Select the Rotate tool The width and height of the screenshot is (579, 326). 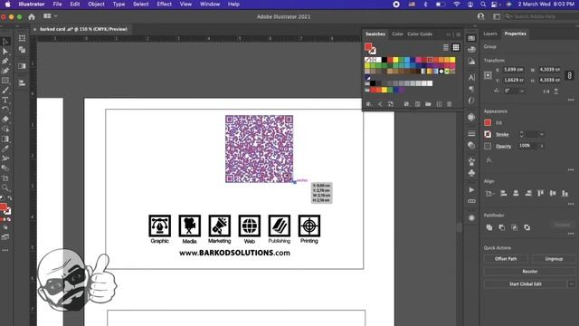[x=5, y=110]
